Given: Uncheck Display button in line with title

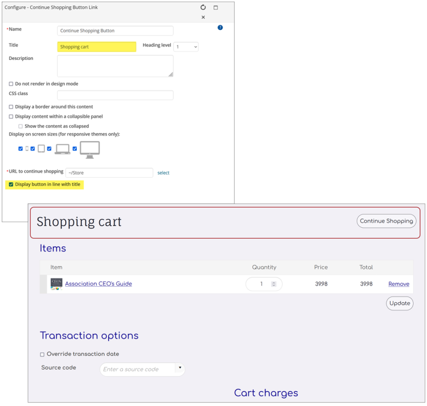Looking at the screenshot, I should click(11, 185).
